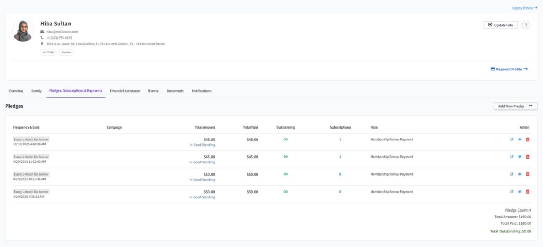
Task: Open subscriptions count 0 for 4/29/2025 7:36:32 AM pledge
Action: pos(340,191)
